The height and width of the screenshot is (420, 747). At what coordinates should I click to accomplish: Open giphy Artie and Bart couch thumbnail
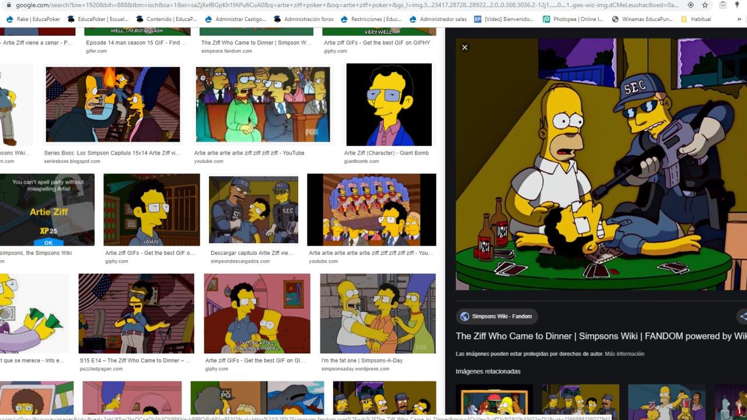(x=257, y=313)
